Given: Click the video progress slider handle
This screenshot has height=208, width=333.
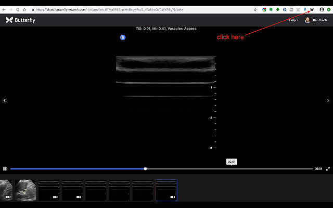Looking at the screenshot, I should coord(145,168).
